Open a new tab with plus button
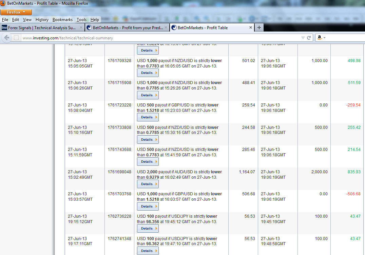The image size is (365, 255). [259, 27]
